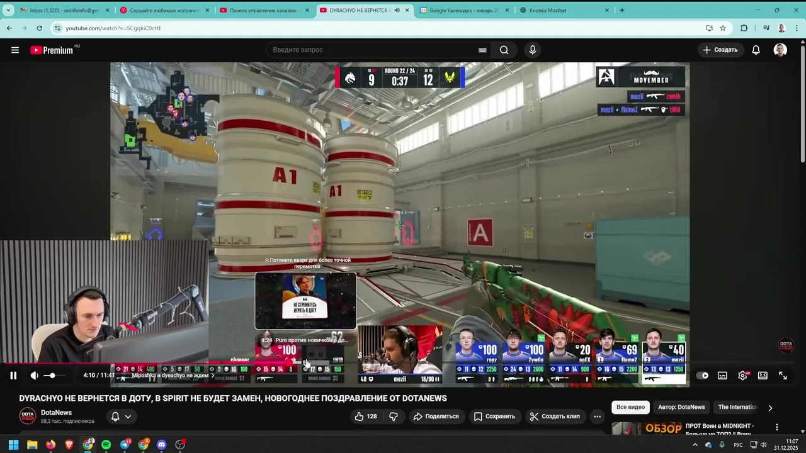Image resolution: width=806 pixels, height=453 pixels.
Task: Dislike the video
Action: point(394,417)
